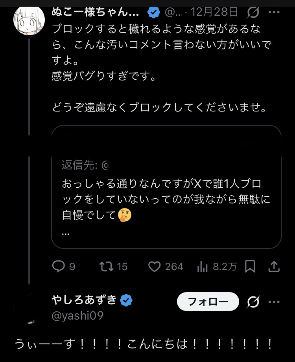Tap verified badge next to ぬこー様ちゃん

point(153,13)
